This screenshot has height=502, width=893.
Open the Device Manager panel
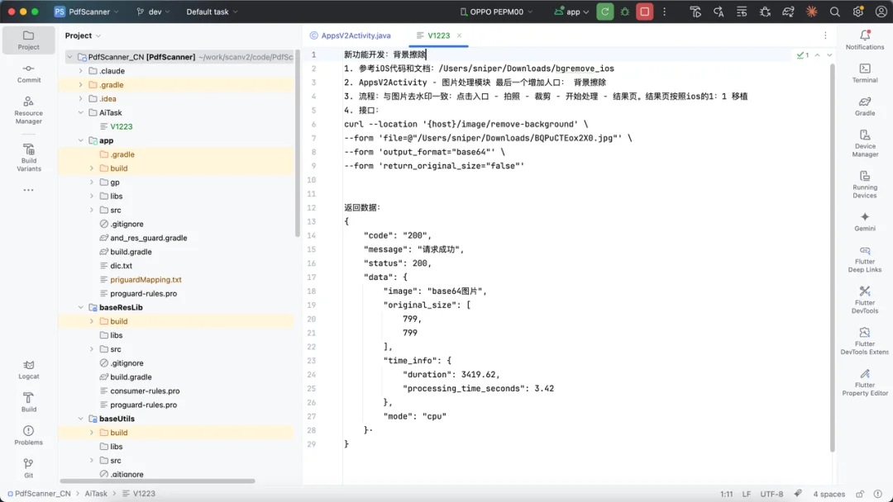(x=865, y=143)
